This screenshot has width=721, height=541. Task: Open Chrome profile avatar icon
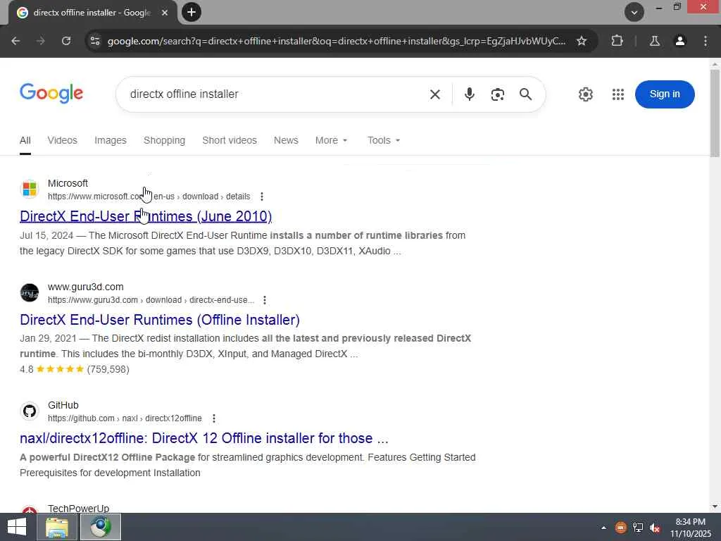point(679,41)
